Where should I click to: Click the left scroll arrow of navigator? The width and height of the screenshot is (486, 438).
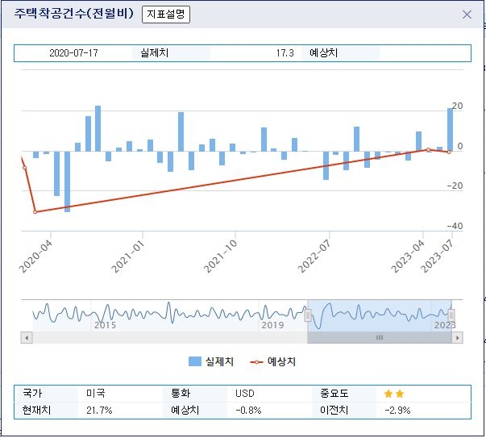click(27, 337)
